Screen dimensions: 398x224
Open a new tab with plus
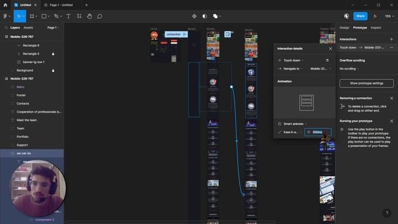[x=86, y=5]
